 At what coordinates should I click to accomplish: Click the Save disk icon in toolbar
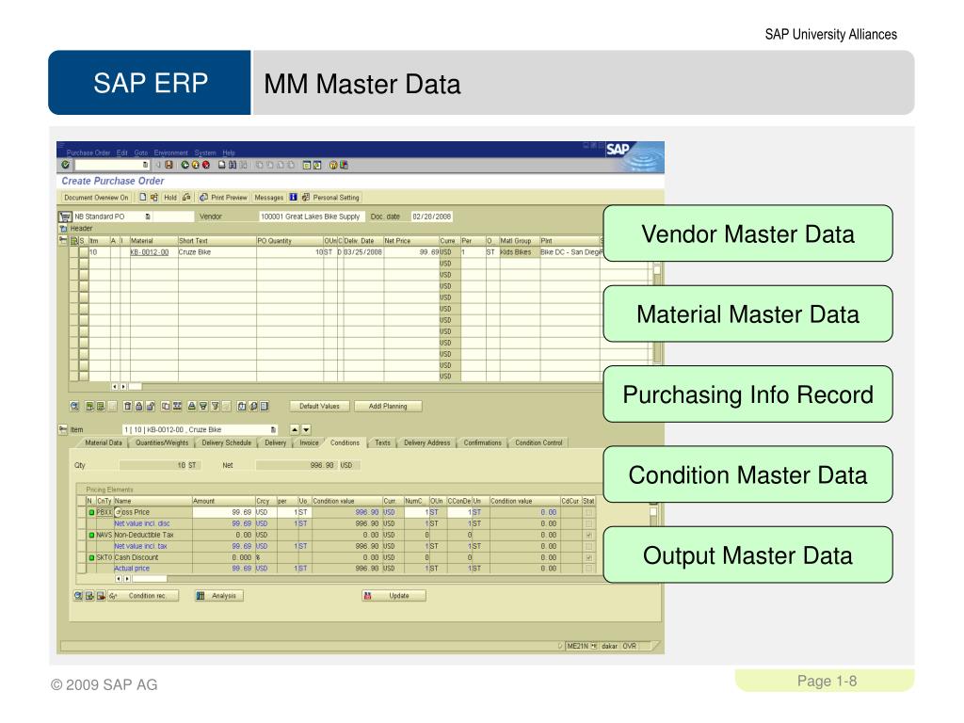[169, 165]
